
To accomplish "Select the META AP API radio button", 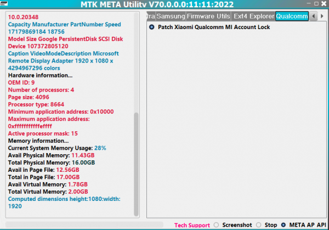I will 283,225.
